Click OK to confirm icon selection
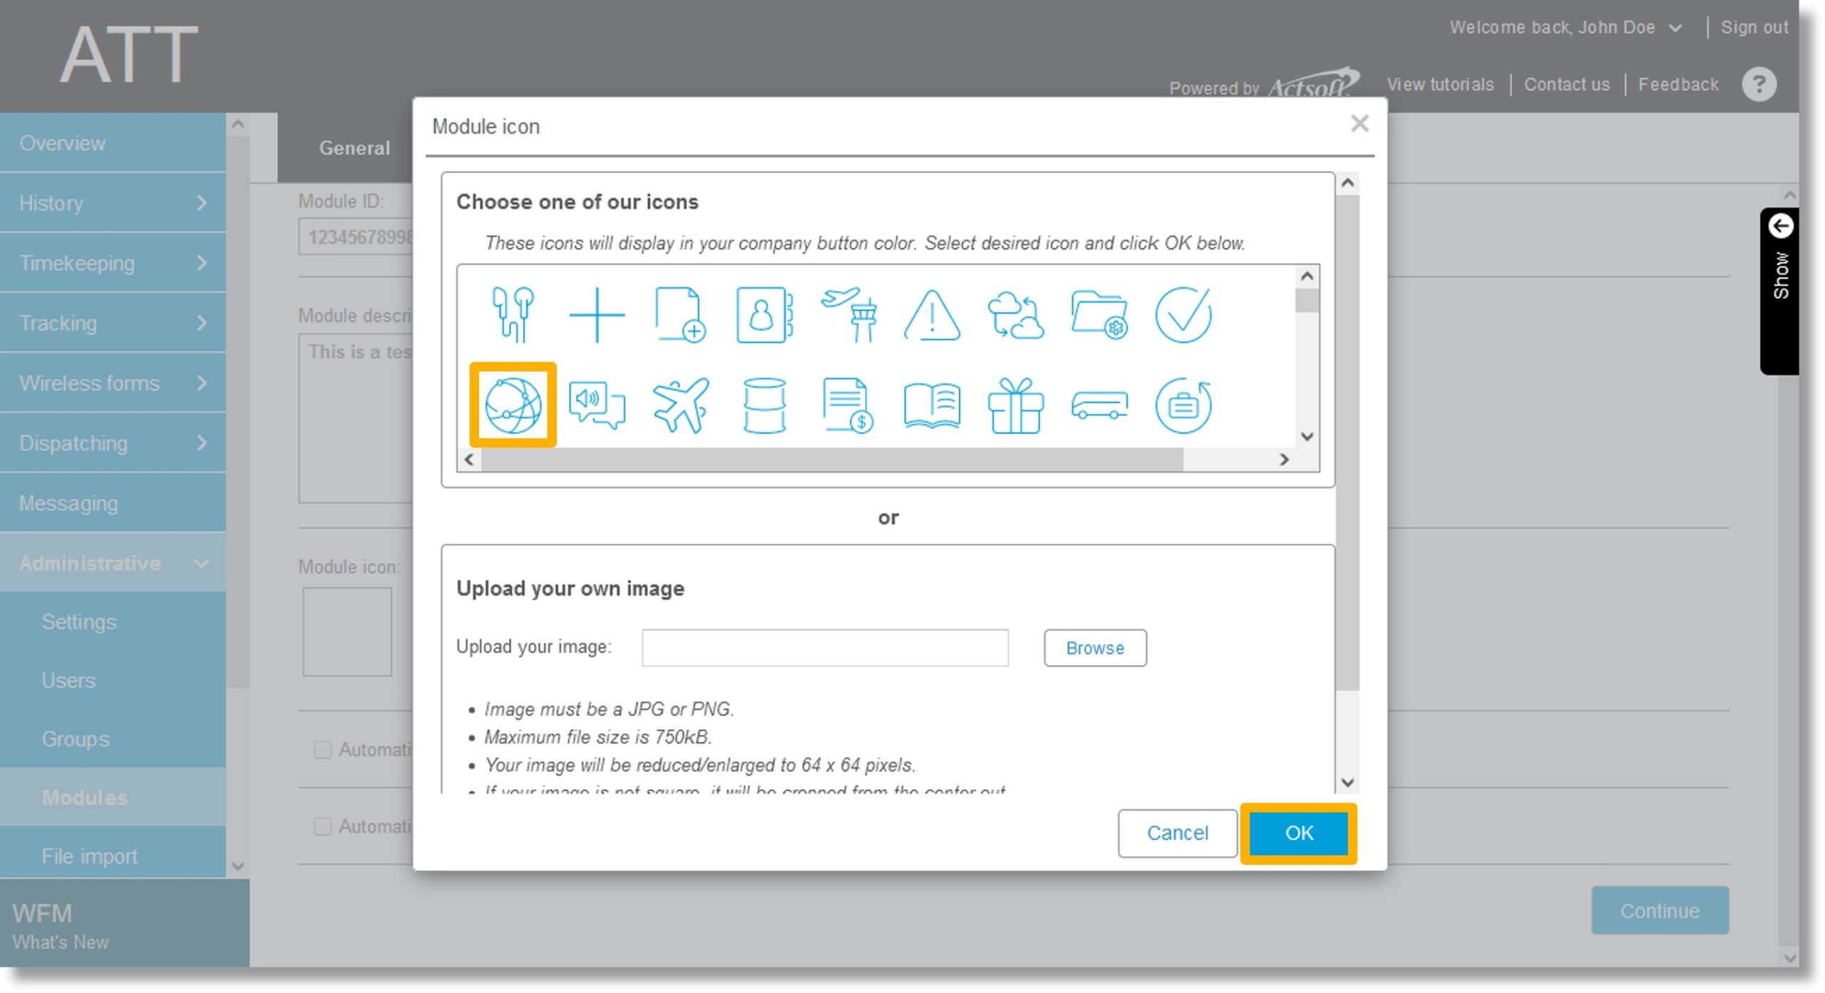This screenshot has width=1825, height=993. (1300, 832)
